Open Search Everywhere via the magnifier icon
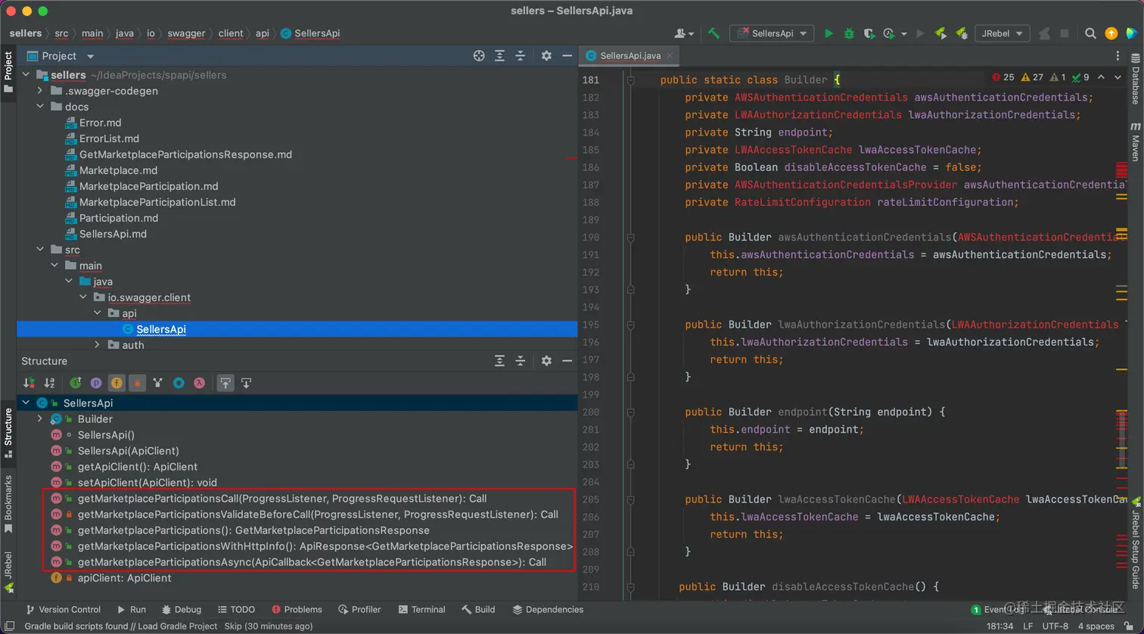The height and width of the screenshot is (634, 1144). [1090, 33]
